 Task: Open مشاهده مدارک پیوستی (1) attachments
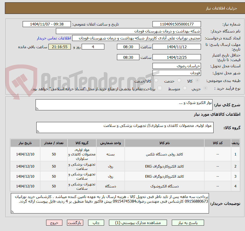coord(138,222)
